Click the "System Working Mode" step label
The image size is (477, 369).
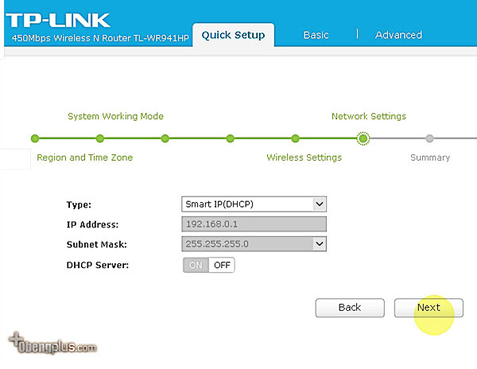(115, 116)
